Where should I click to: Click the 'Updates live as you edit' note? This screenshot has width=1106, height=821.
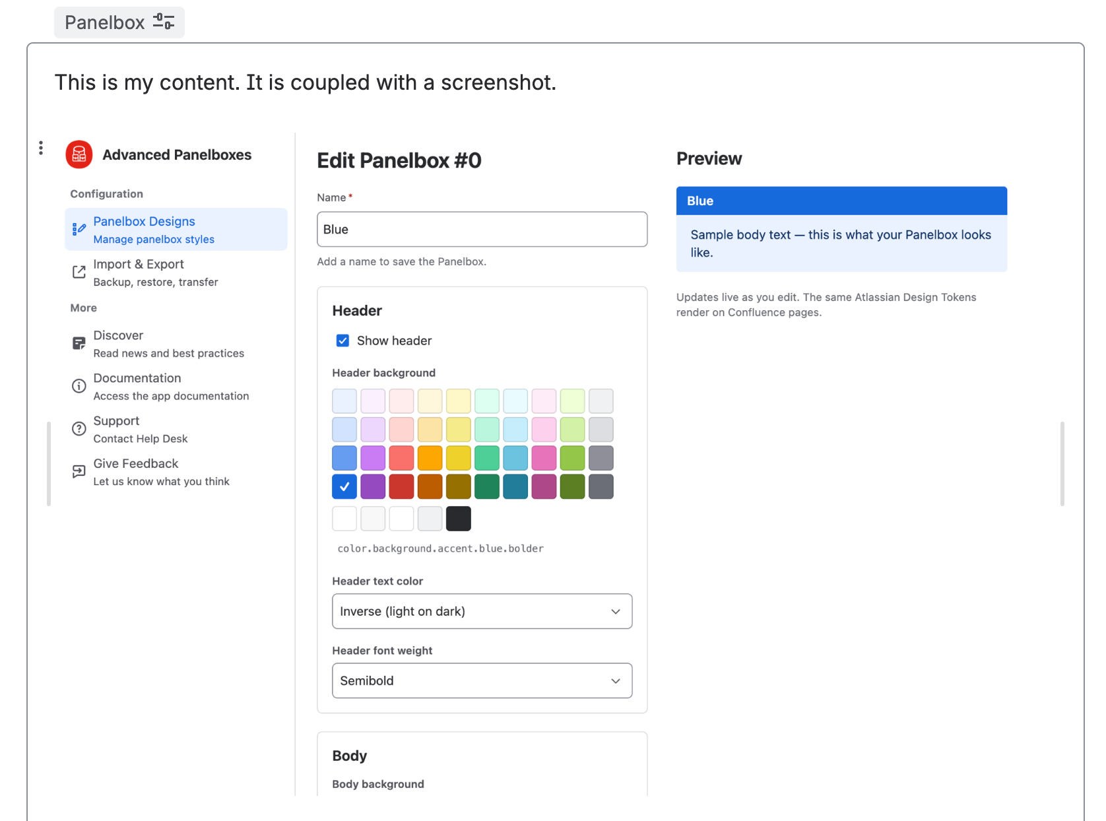pyautogui.click(x=826, y=305)
